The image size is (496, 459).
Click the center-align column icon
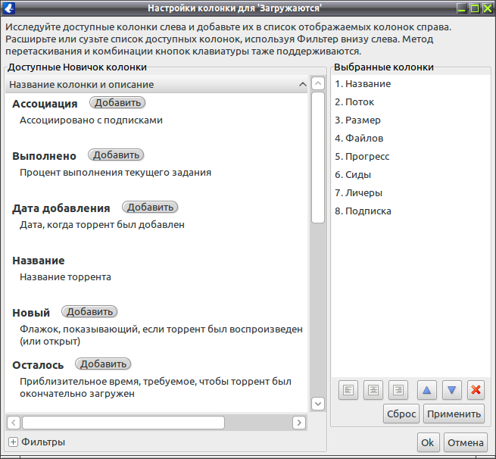pyautogui.click(x=373, y=390)
